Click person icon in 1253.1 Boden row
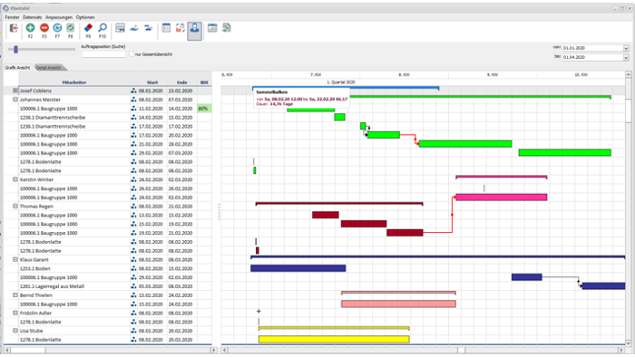Viewport: 635px width, 357px height. pos(133,268)
